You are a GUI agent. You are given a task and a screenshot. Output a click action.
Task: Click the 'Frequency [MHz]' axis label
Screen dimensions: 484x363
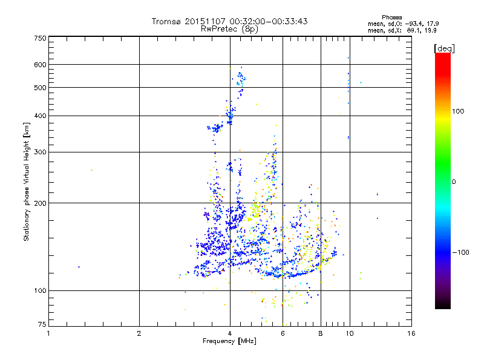pos(229,341)
